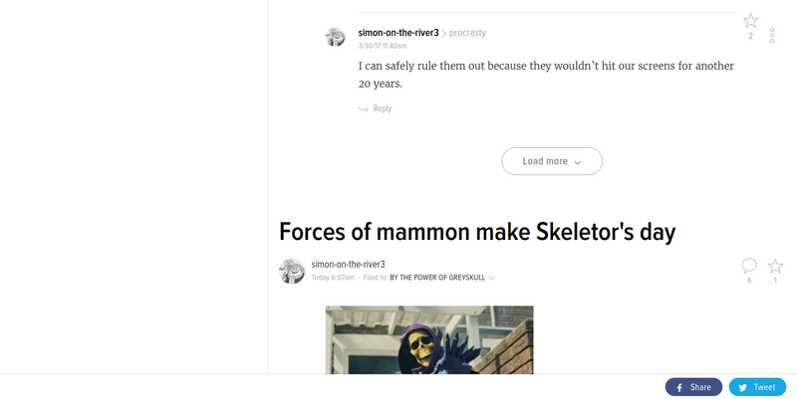
Task: Open the Skeletor image
Action: 429,339
